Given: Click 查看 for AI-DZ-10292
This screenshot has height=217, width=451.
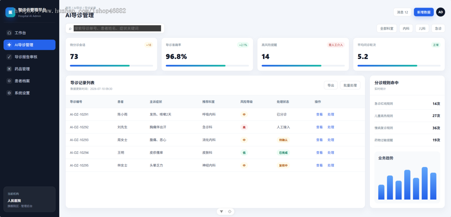Looking at the screenshot, I should (x=319, y=127).
